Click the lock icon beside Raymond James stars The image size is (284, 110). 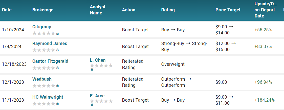pos(57,50)
